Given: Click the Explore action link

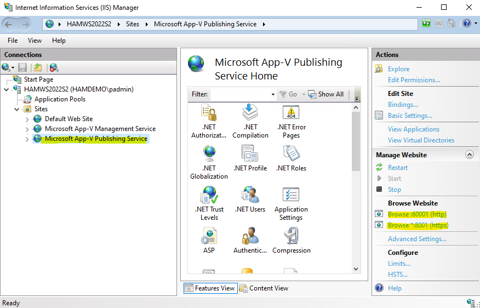Looking at the screenshot, I should pyautogui.click(x=398, y=69).
